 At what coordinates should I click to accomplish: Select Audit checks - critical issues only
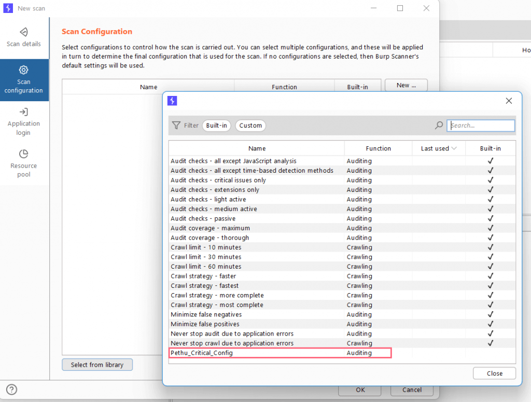[342, 180]
